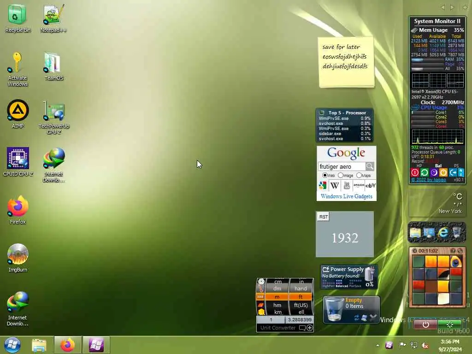Click the speech bubble icon in Unit Converter
Screen dimensions: 472x354
click(x=302, y=328)
